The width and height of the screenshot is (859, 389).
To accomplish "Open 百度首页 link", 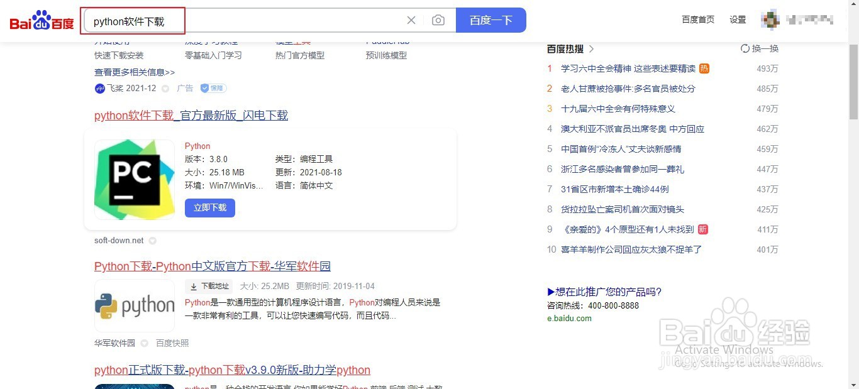I will pos(698,19).
